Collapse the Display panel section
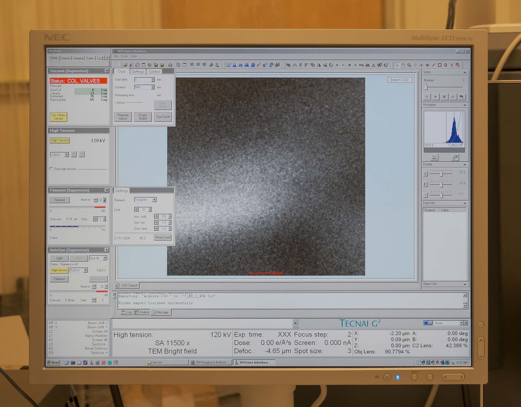The image size is (521, 407). (465, 165)
